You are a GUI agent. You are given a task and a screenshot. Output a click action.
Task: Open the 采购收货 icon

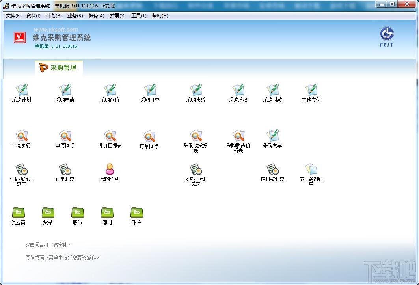(196, 90)
